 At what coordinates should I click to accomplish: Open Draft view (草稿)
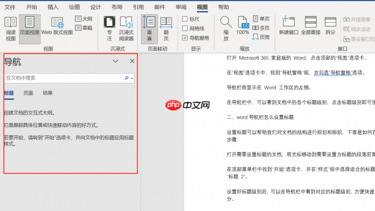(84, 28)
